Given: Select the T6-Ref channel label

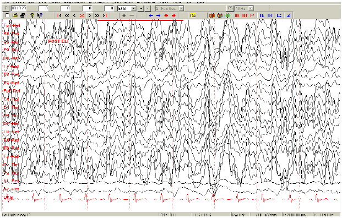Looking at the screenshot, I should pos(12,148).
